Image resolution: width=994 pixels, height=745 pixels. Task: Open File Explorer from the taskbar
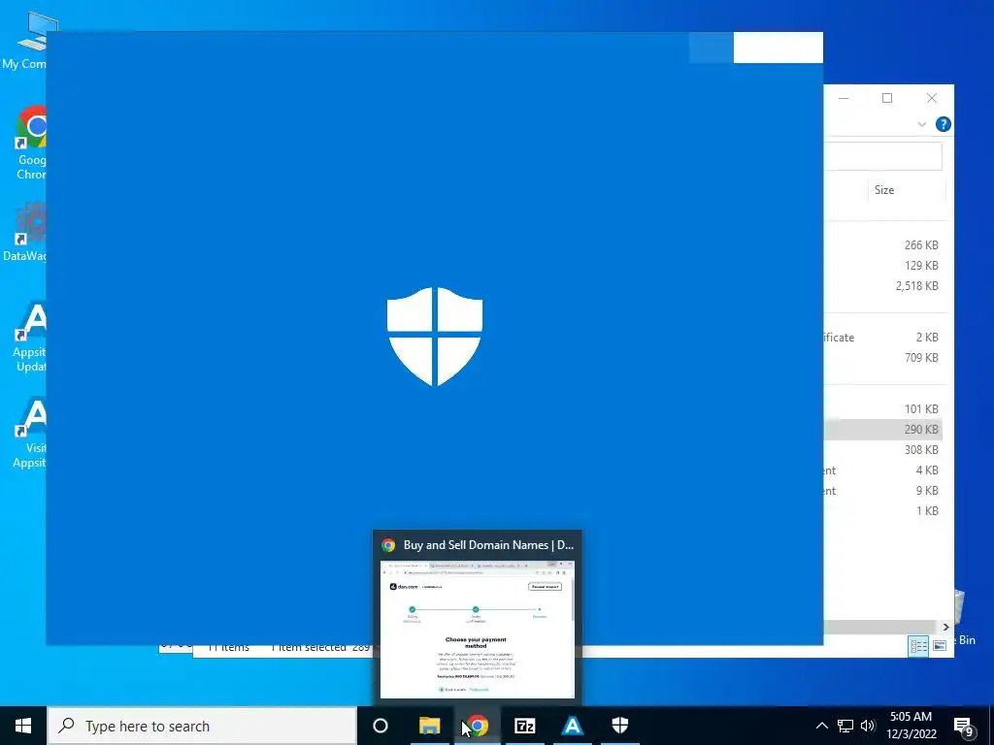[x=430, y=726]
